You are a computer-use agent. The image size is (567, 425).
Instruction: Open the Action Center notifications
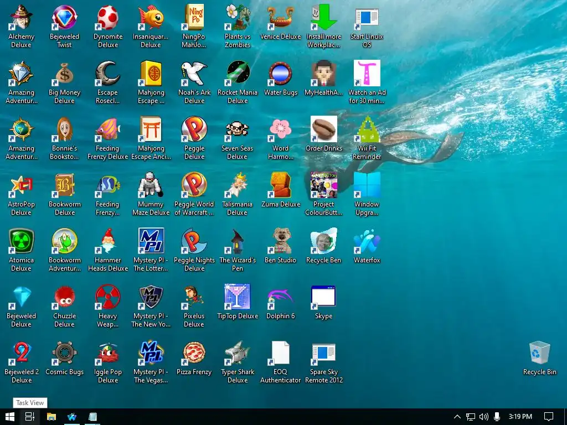pos(549,417)
